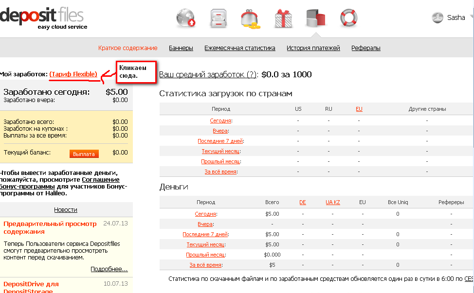
Task: Click the DE column link in the Деньги table
Action: coord(303,202)
